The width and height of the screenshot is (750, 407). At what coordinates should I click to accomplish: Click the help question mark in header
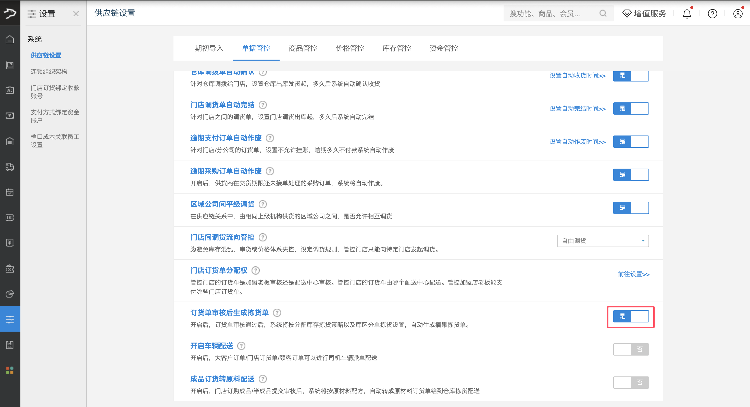point(712,14)
